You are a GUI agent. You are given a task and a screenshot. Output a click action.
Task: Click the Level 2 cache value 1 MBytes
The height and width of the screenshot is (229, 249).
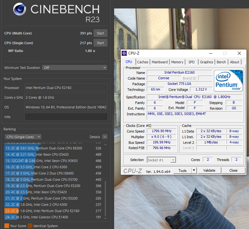coord(211,142)
